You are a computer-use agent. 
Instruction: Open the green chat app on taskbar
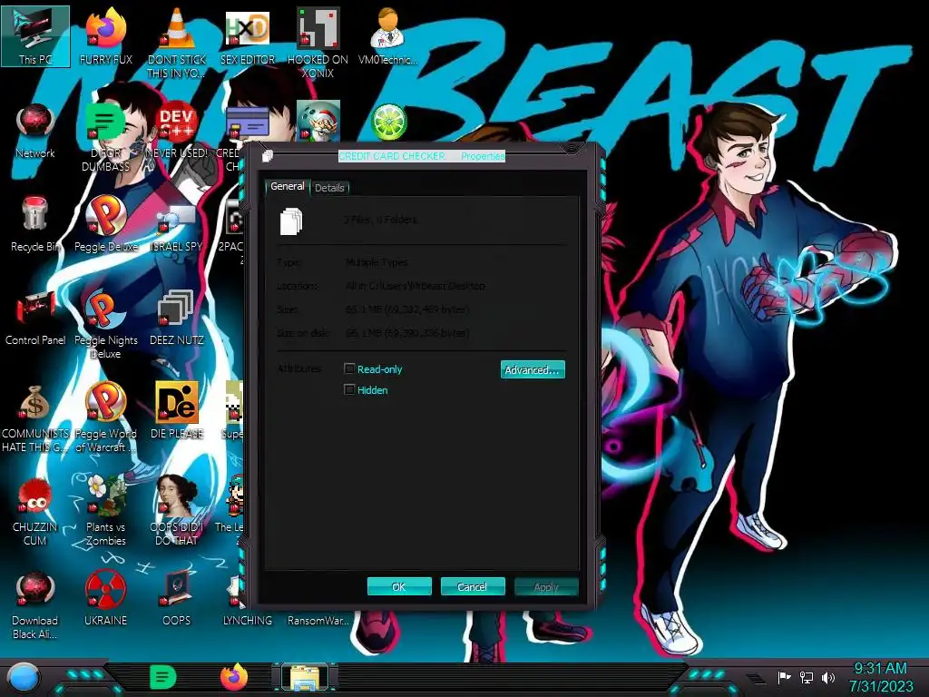coord(163,677)
